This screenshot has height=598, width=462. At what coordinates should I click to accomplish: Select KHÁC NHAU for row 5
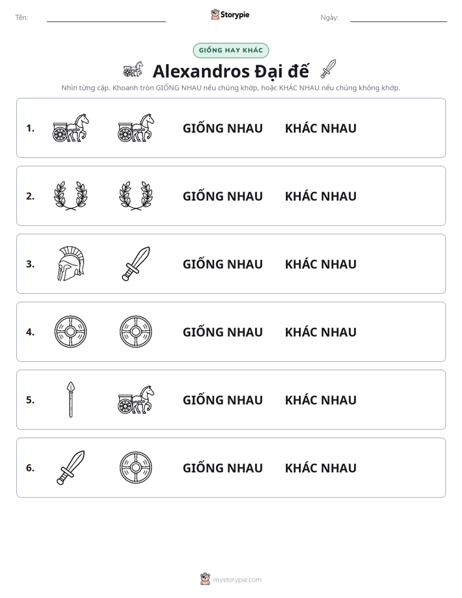[x=320, y=400]
